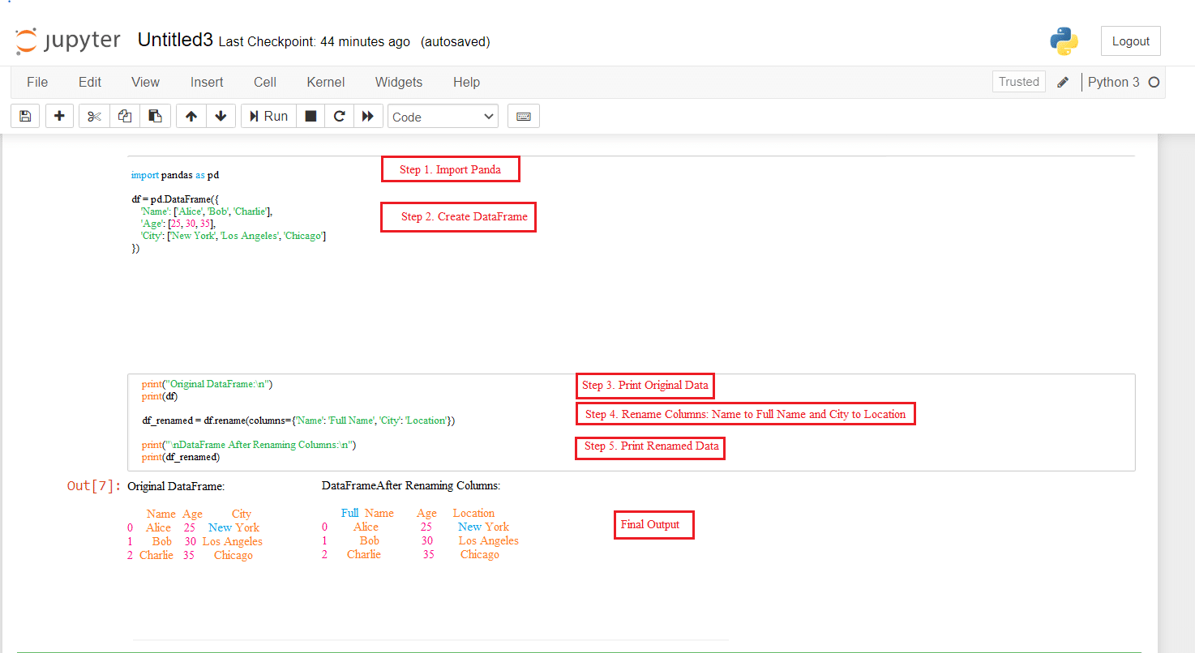Viewport: 1195px width, 653px height.
Task: Insert a new cell below using plus icon
Action: click(59, 117)
